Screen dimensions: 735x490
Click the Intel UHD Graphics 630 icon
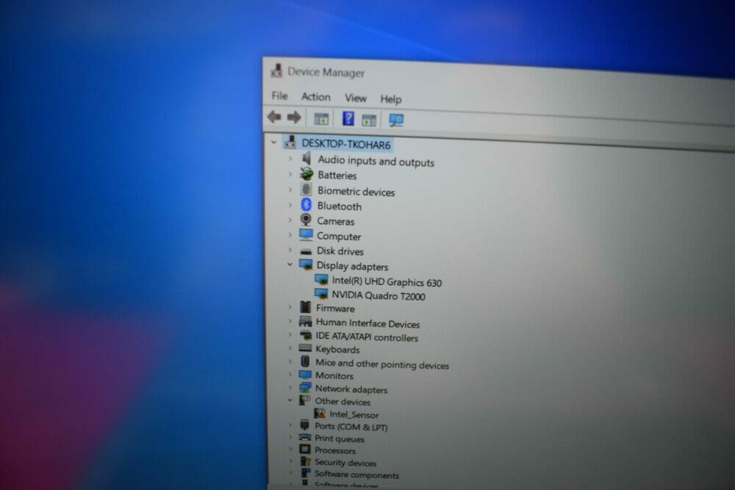click(322, 280)
